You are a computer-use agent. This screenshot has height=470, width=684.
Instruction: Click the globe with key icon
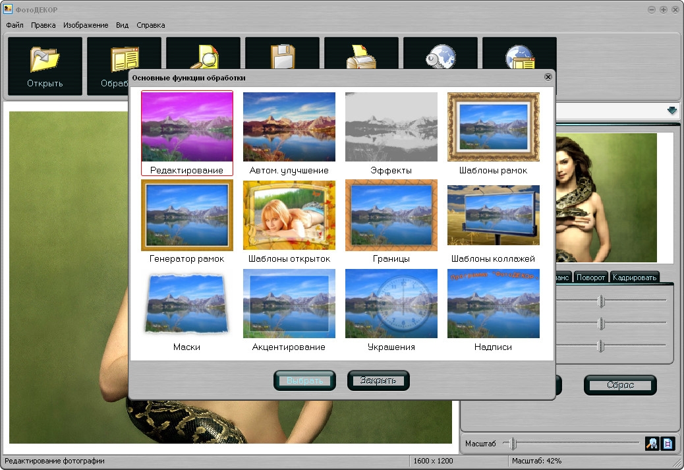click(x=441, y=56)
